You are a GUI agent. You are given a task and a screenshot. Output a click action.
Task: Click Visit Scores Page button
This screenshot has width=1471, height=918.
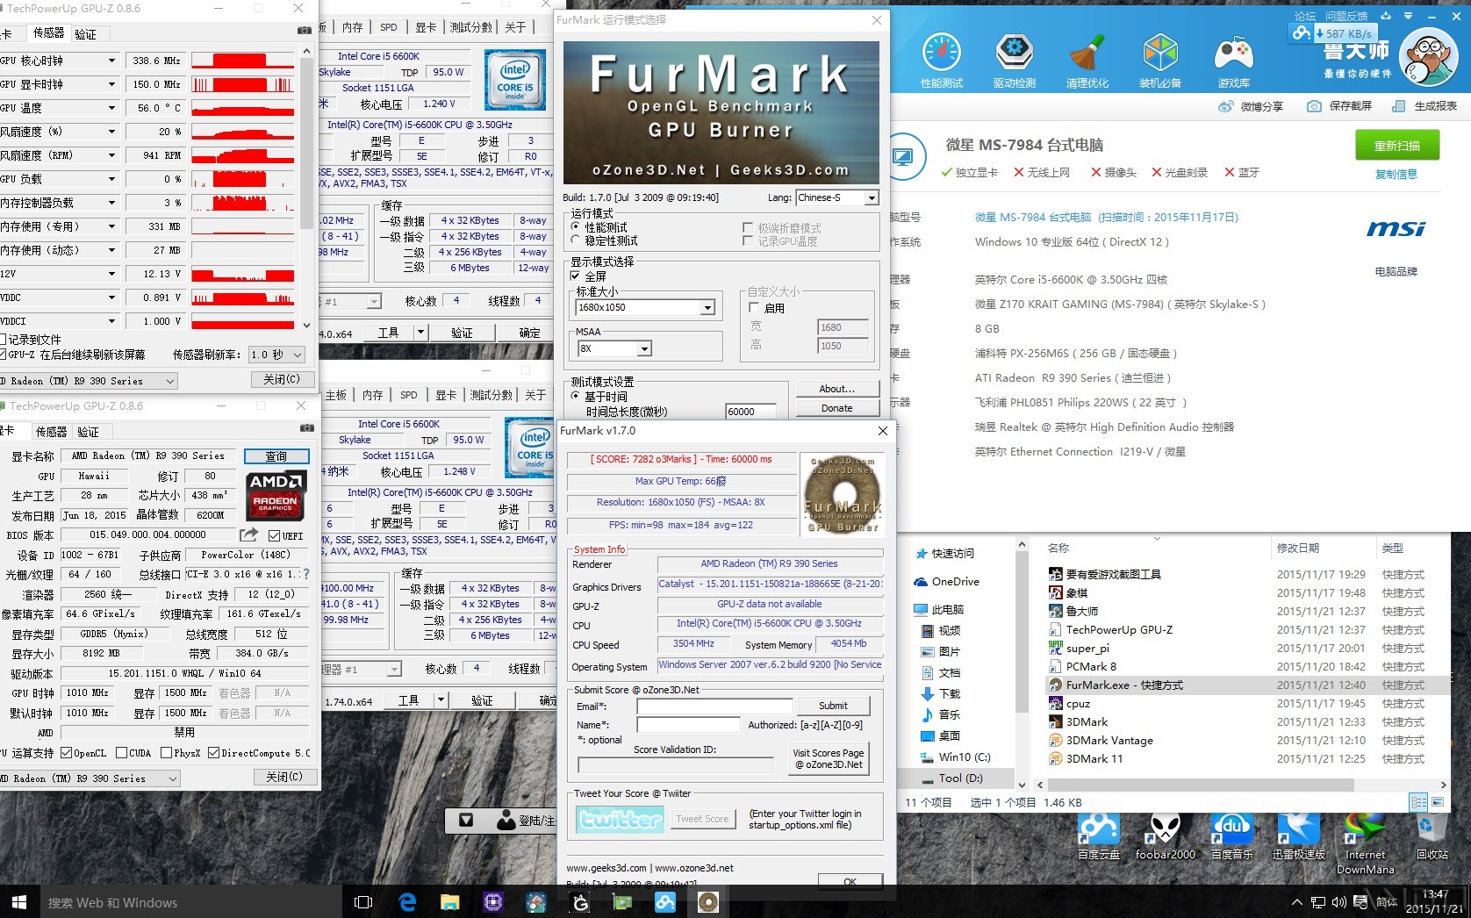point(829,759)
